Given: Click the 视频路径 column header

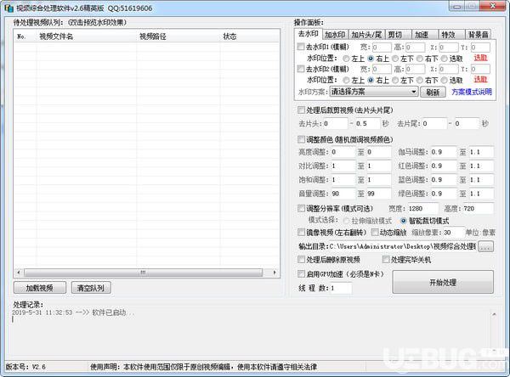Looking at the screenshot, I should pos(178,37).
